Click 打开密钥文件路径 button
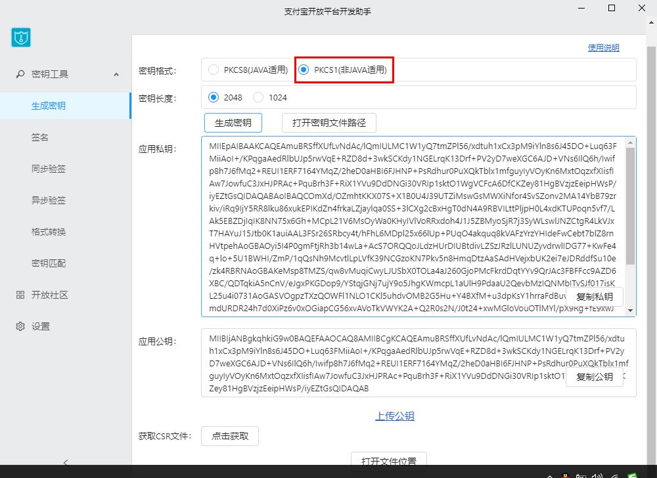The width and height of the screenshot is (657, 478). (329, 123)
